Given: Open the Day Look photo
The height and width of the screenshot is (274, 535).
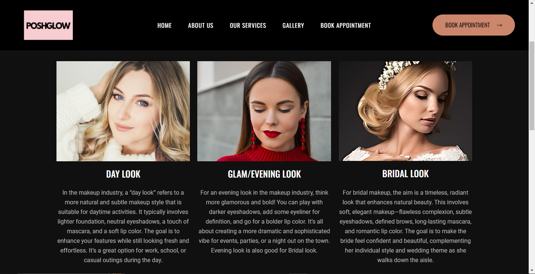Looking at the screenshot, I should (123, 111).
